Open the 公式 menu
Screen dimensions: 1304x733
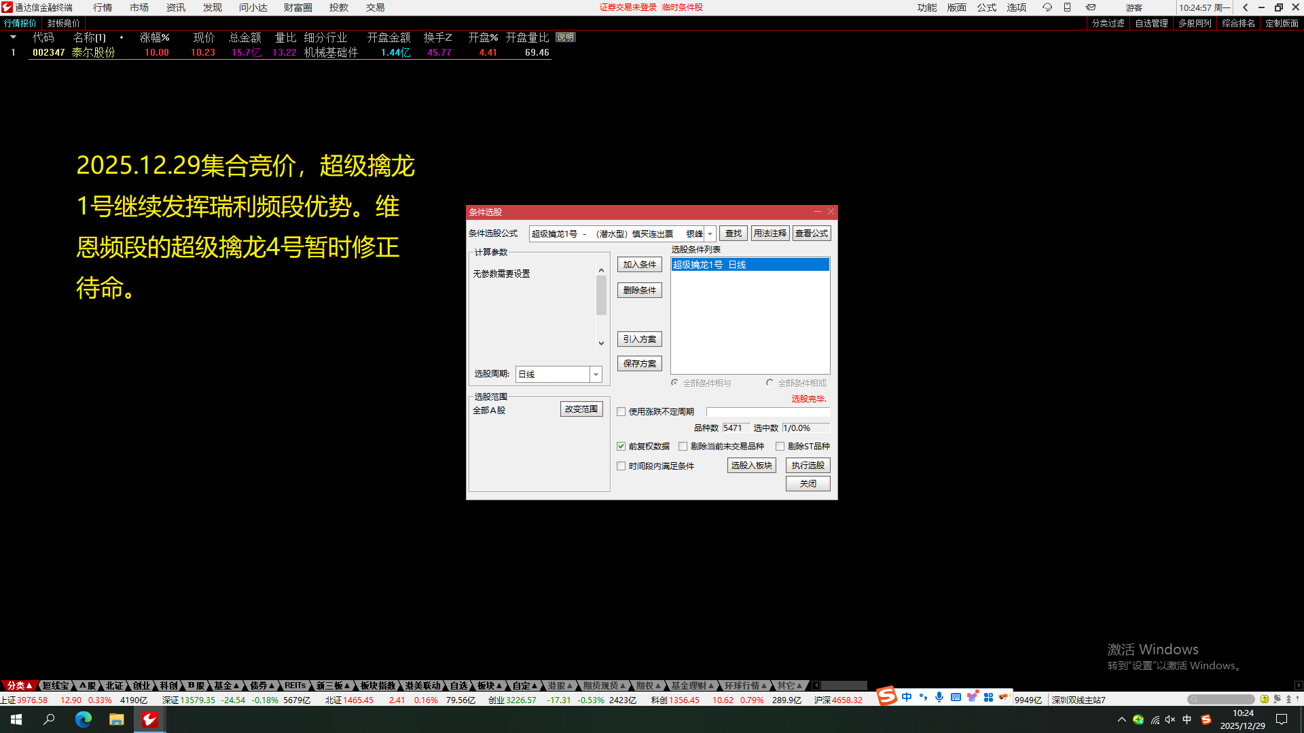click(x=986, y=7)
